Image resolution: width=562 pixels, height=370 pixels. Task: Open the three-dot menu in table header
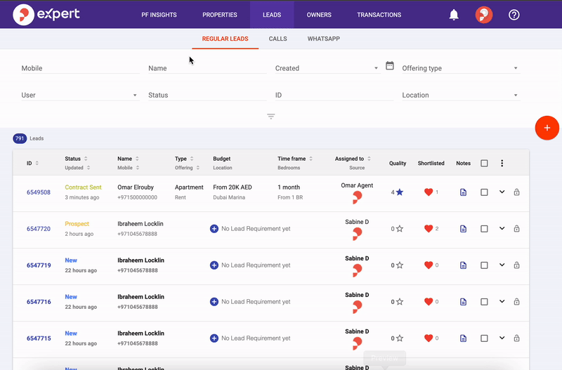coord(502,164)
